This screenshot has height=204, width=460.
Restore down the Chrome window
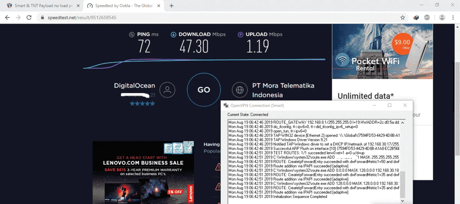437,5
